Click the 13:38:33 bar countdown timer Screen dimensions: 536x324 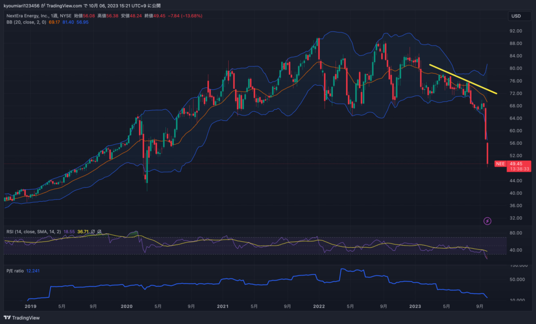tap(520, 169)
